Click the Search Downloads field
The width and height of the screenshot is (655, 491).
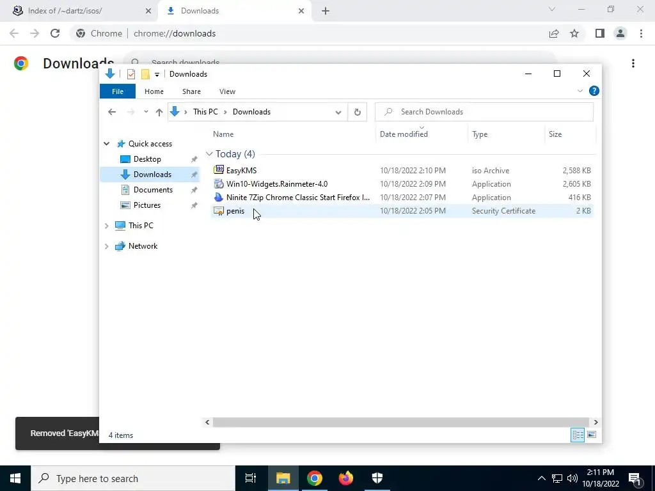point(484,112)
